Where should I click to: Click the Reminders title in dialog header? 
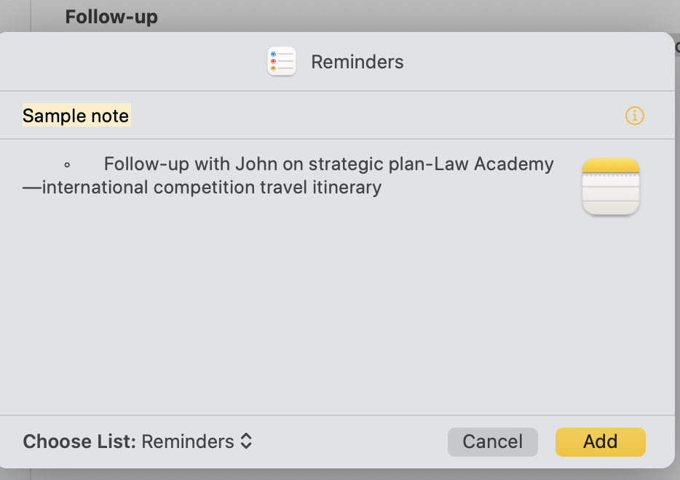pyautogui.click(x=357, y=62)
